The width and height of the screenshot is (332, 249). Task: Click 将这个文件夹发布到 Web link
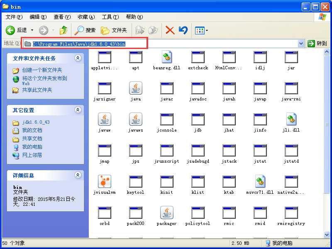click(x=44, y=80)
